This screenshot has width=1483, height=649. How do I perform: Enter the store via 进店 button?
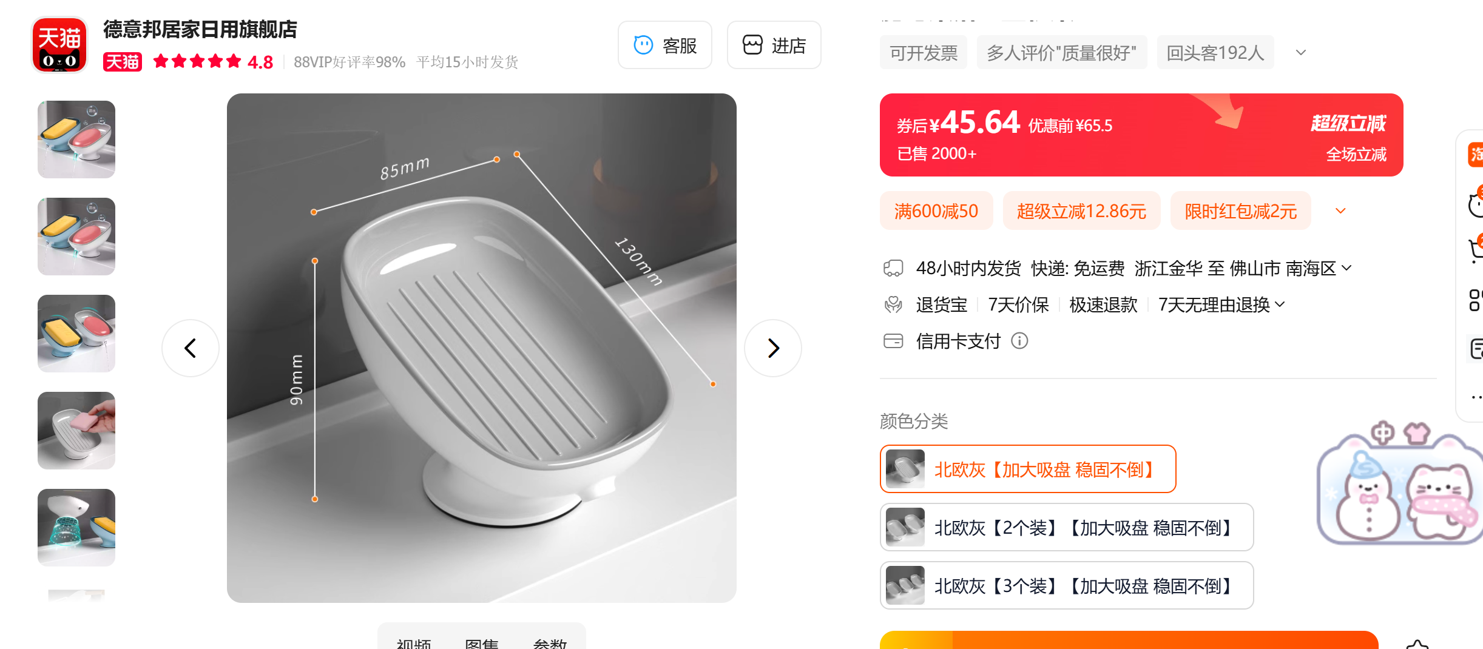click(774, 45)
